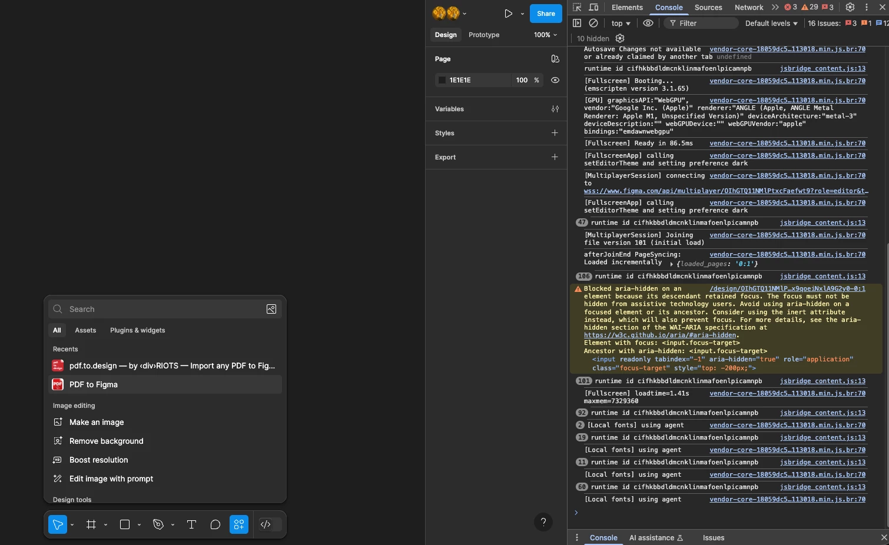Screen dimensions: 889x545
Task: Click the Present play icon
Action: (508, 14)
